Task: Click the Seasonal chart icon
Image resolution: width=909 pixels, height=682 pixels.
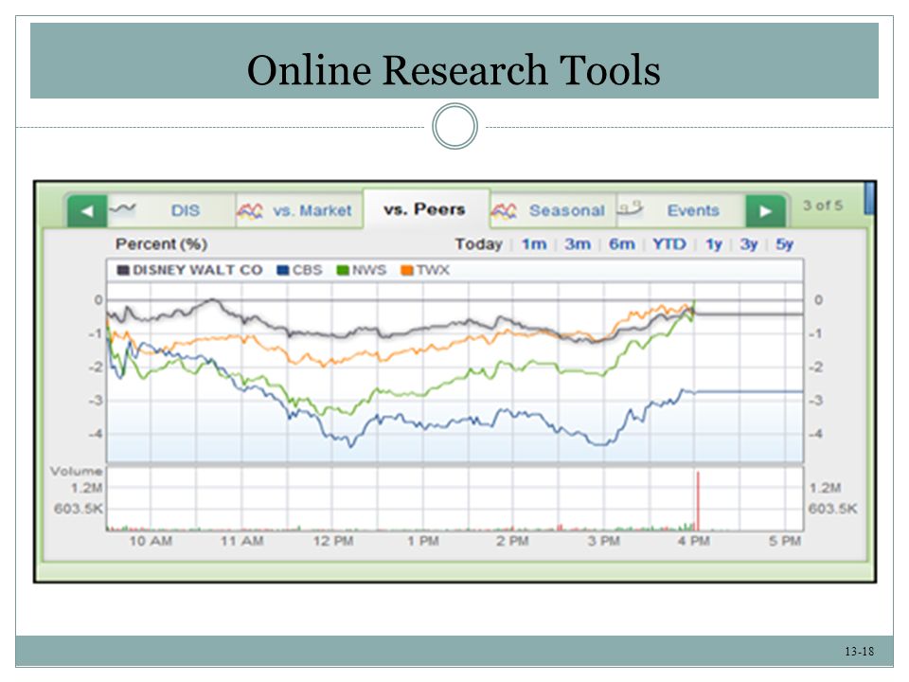Action: click(x=503, y=211)
